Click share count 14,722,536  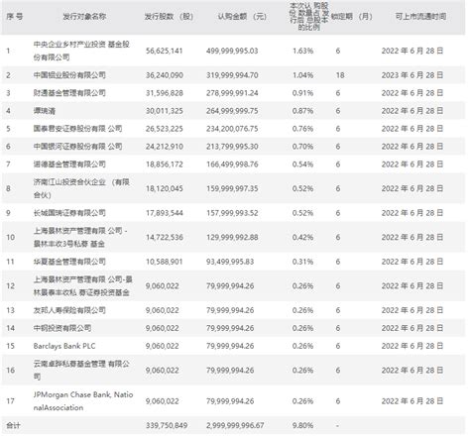(165, 237)
